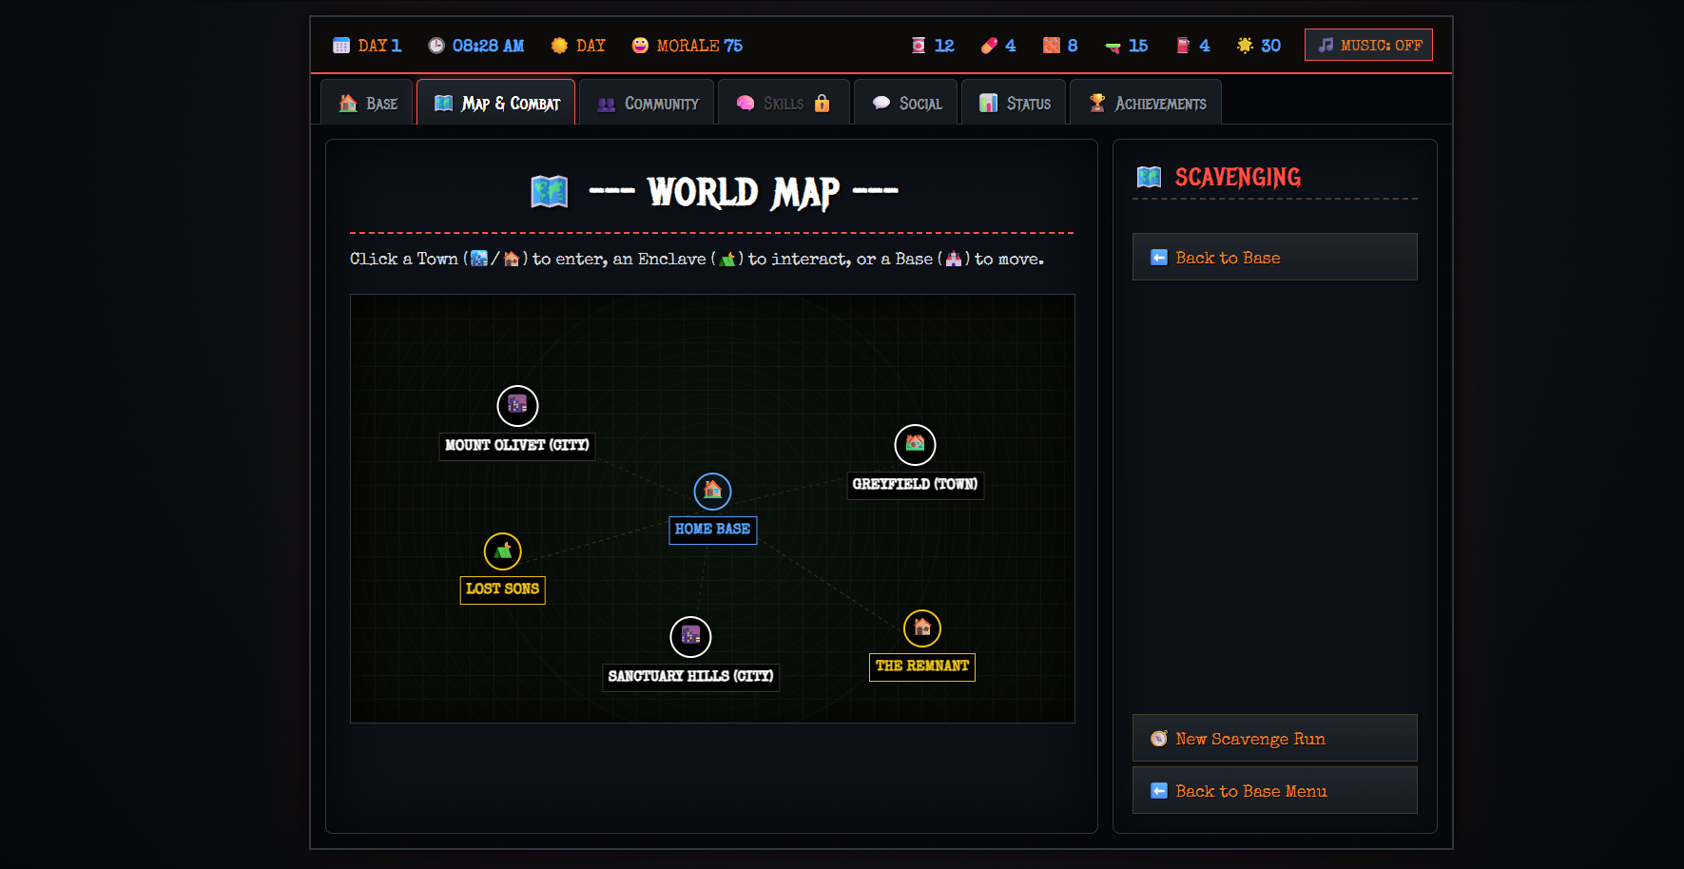Click The Remnant location icon
This screenshot has width=1684, height=869.
921,628
